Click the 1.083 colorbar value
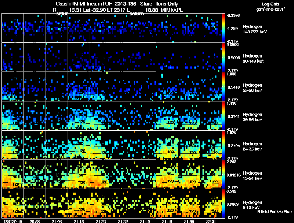Screen dimensions: 294x223 point(232,74)
